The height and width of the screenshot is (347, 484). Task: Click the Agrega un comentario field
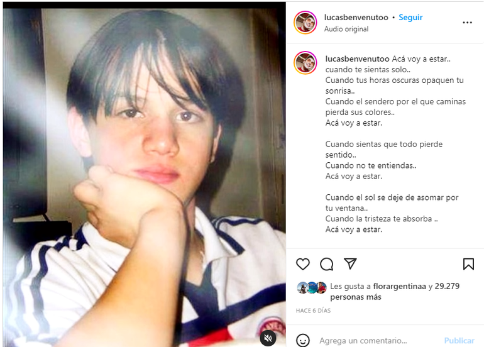tap(363, 341)
